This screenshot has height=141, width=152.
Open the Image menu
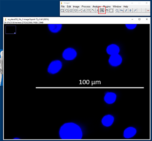(x=76, y=6)
